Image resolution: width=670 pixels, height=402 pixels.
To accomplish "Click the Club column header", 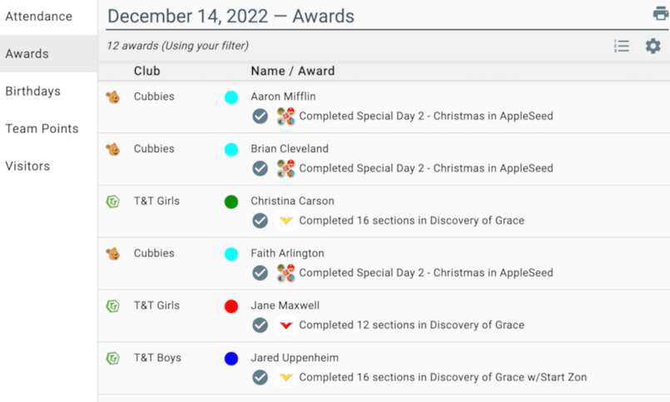I will [146, 72].
